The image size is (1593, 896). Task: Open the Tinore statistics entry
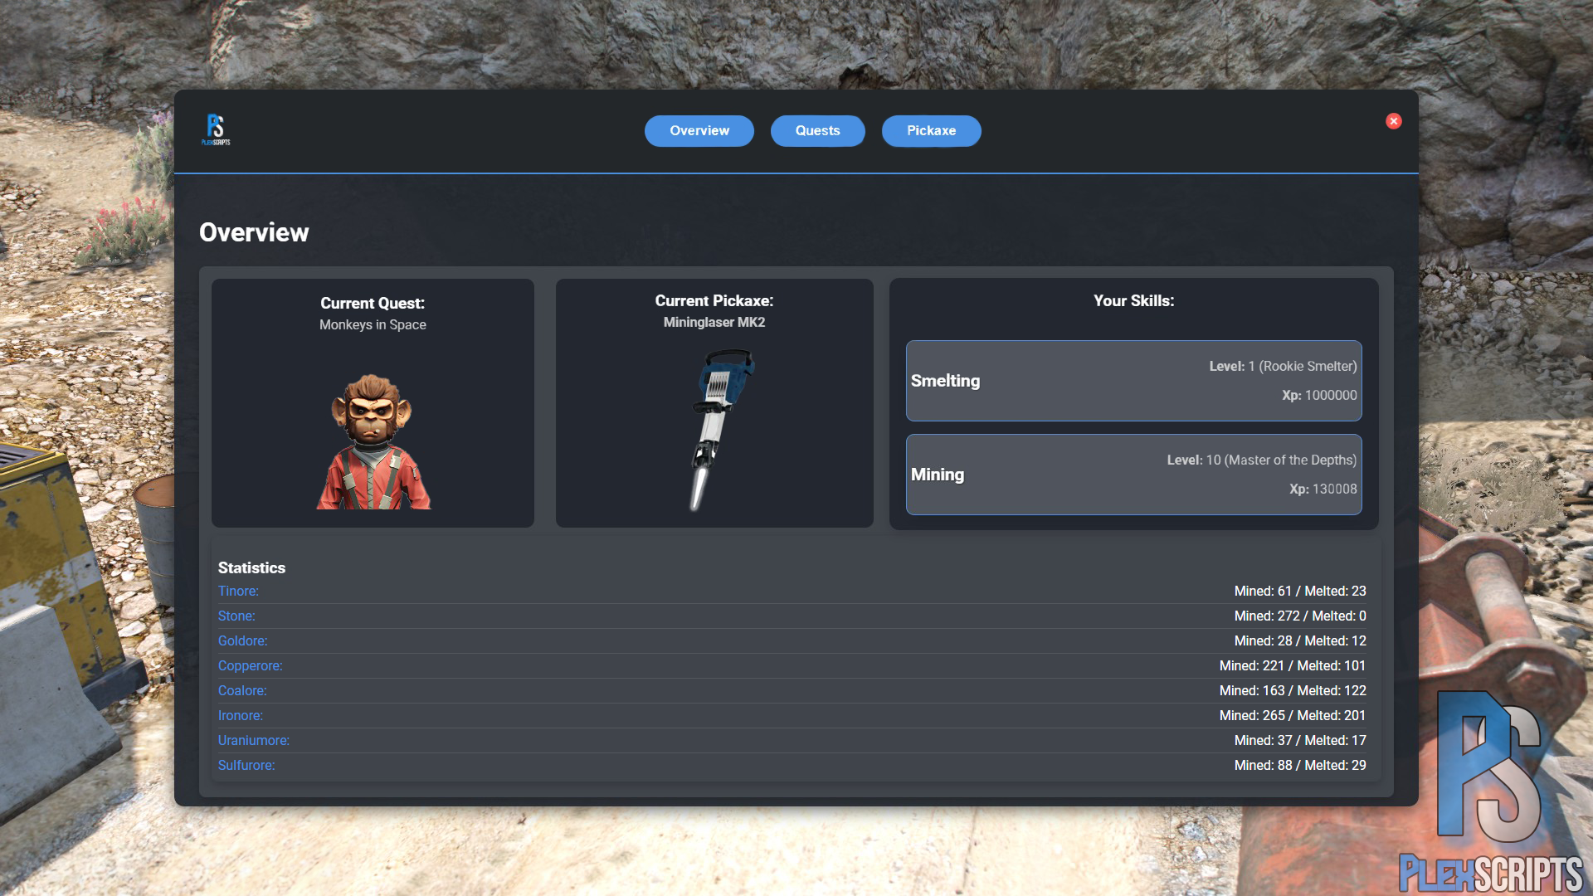(x=237, y=591)
